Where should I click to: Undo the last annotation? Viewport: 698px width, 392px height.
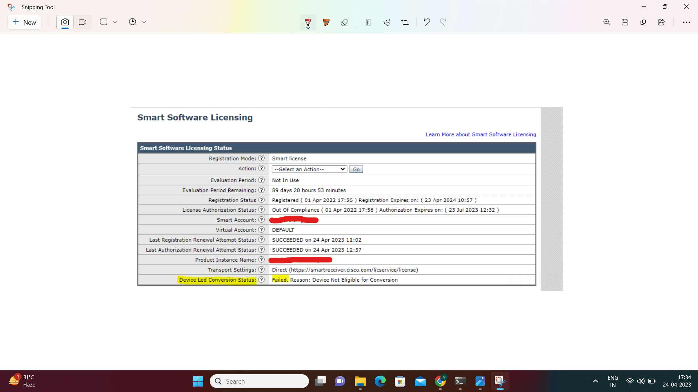tap(427, 22)
